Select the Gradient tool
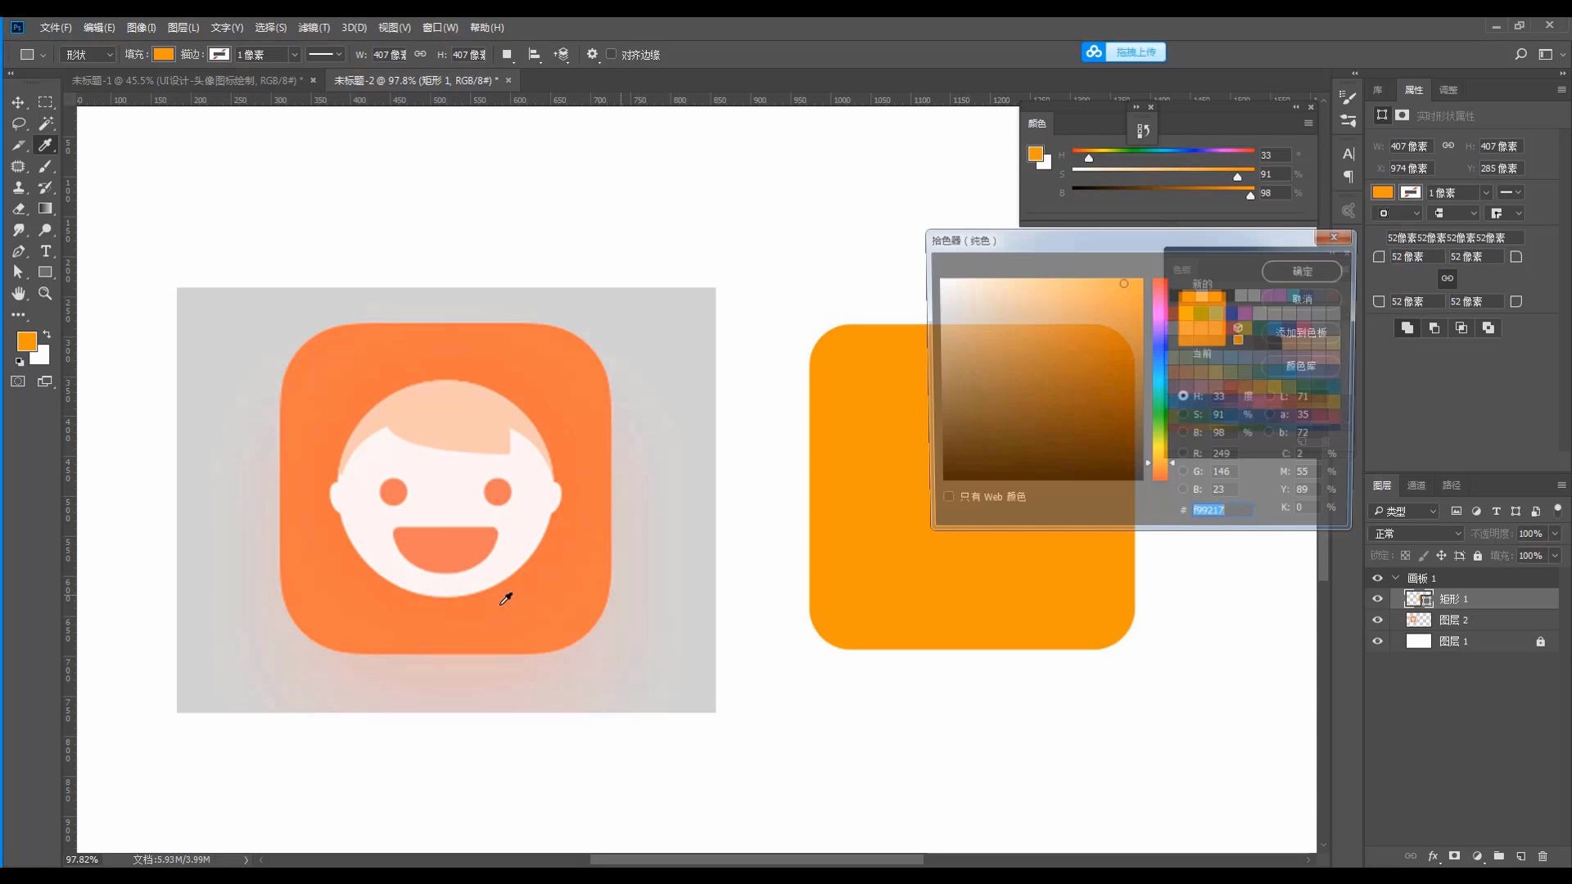1572x884 pixels. 46,209
